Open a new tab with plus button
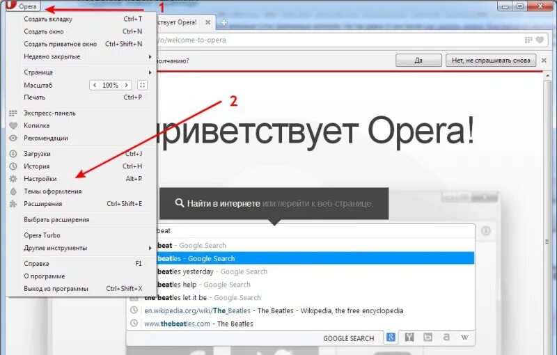 tap(223, 22)
